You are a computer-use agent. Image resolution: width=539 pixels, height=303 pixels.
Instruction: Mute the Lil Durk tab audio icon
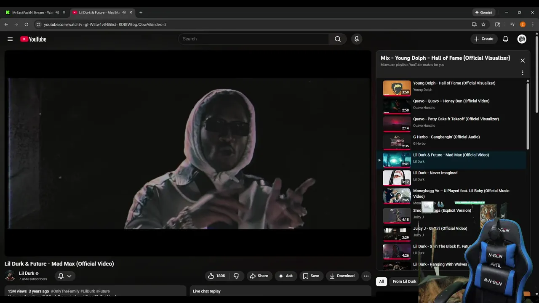point(124,13)
